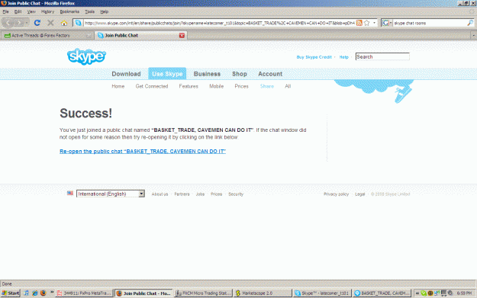
Task: Click the Firefox forward arrow button
Action: pyautogui.click(x=19, y=23)
